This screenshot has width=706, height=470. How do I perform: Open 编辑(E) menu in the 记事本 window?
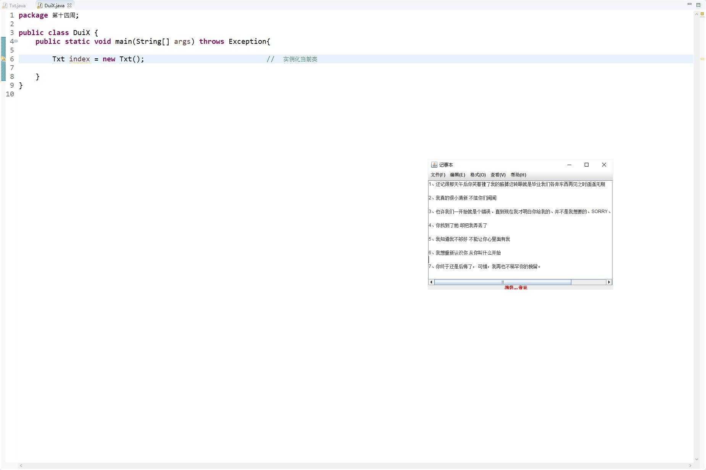458,175
